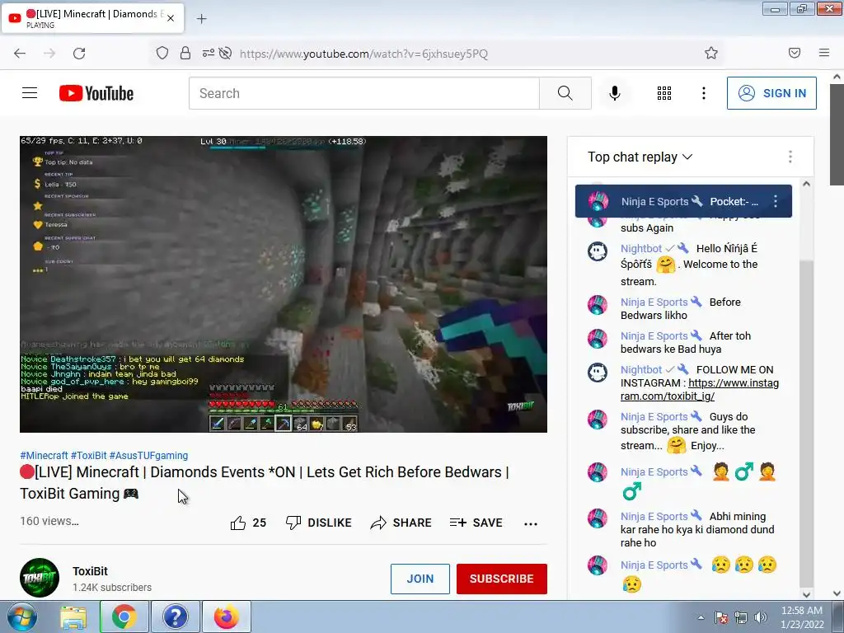Image resolution: width=844 pixels, height=633 pixels.
Task: Close the Minecraft live stream tab
Action: (171, 18)
